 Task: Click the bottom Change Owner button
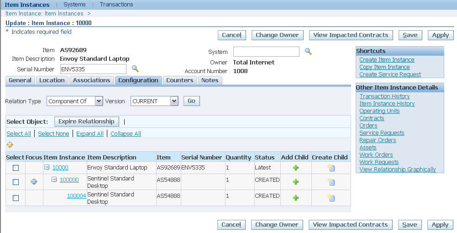point(277,224)
